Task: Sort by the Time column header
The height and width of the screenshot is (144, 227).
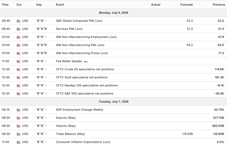Action: [x=5, y=5]
